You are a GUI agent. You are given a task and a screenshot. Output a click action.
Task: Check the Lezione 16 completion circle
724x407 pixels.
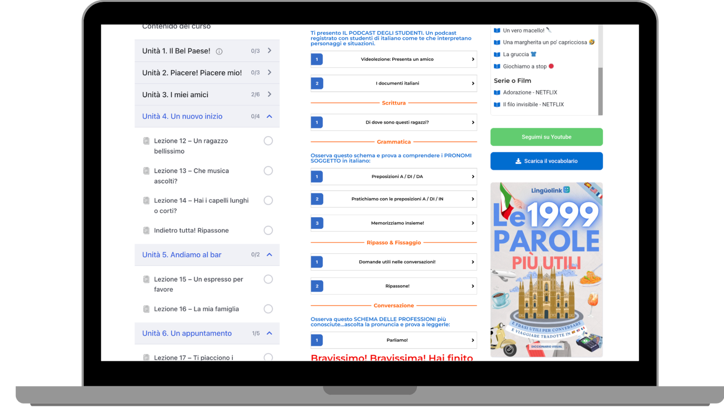[268, 309]
